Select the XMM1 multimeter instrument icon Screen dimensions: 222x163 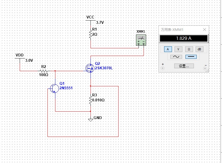pos(141,40)
